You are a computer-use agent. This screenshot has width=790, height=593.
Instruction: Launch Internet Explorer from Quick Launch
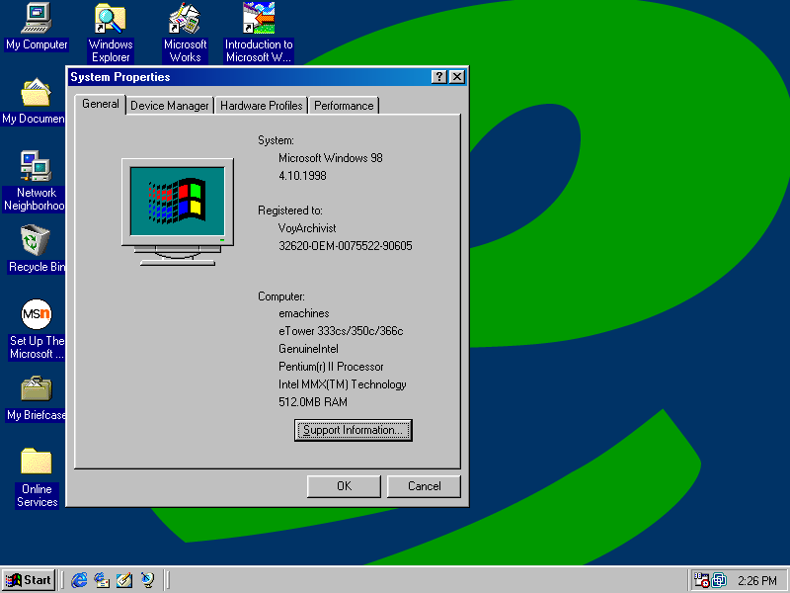[x=80, y=580]
